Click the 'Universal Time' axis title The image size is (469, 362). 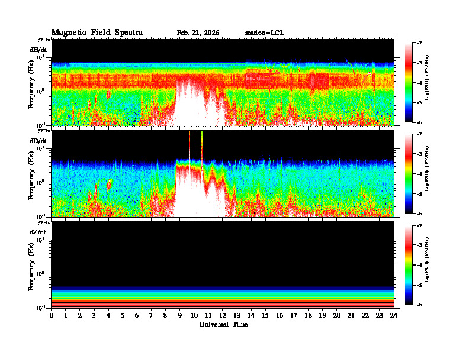(223, 324)
